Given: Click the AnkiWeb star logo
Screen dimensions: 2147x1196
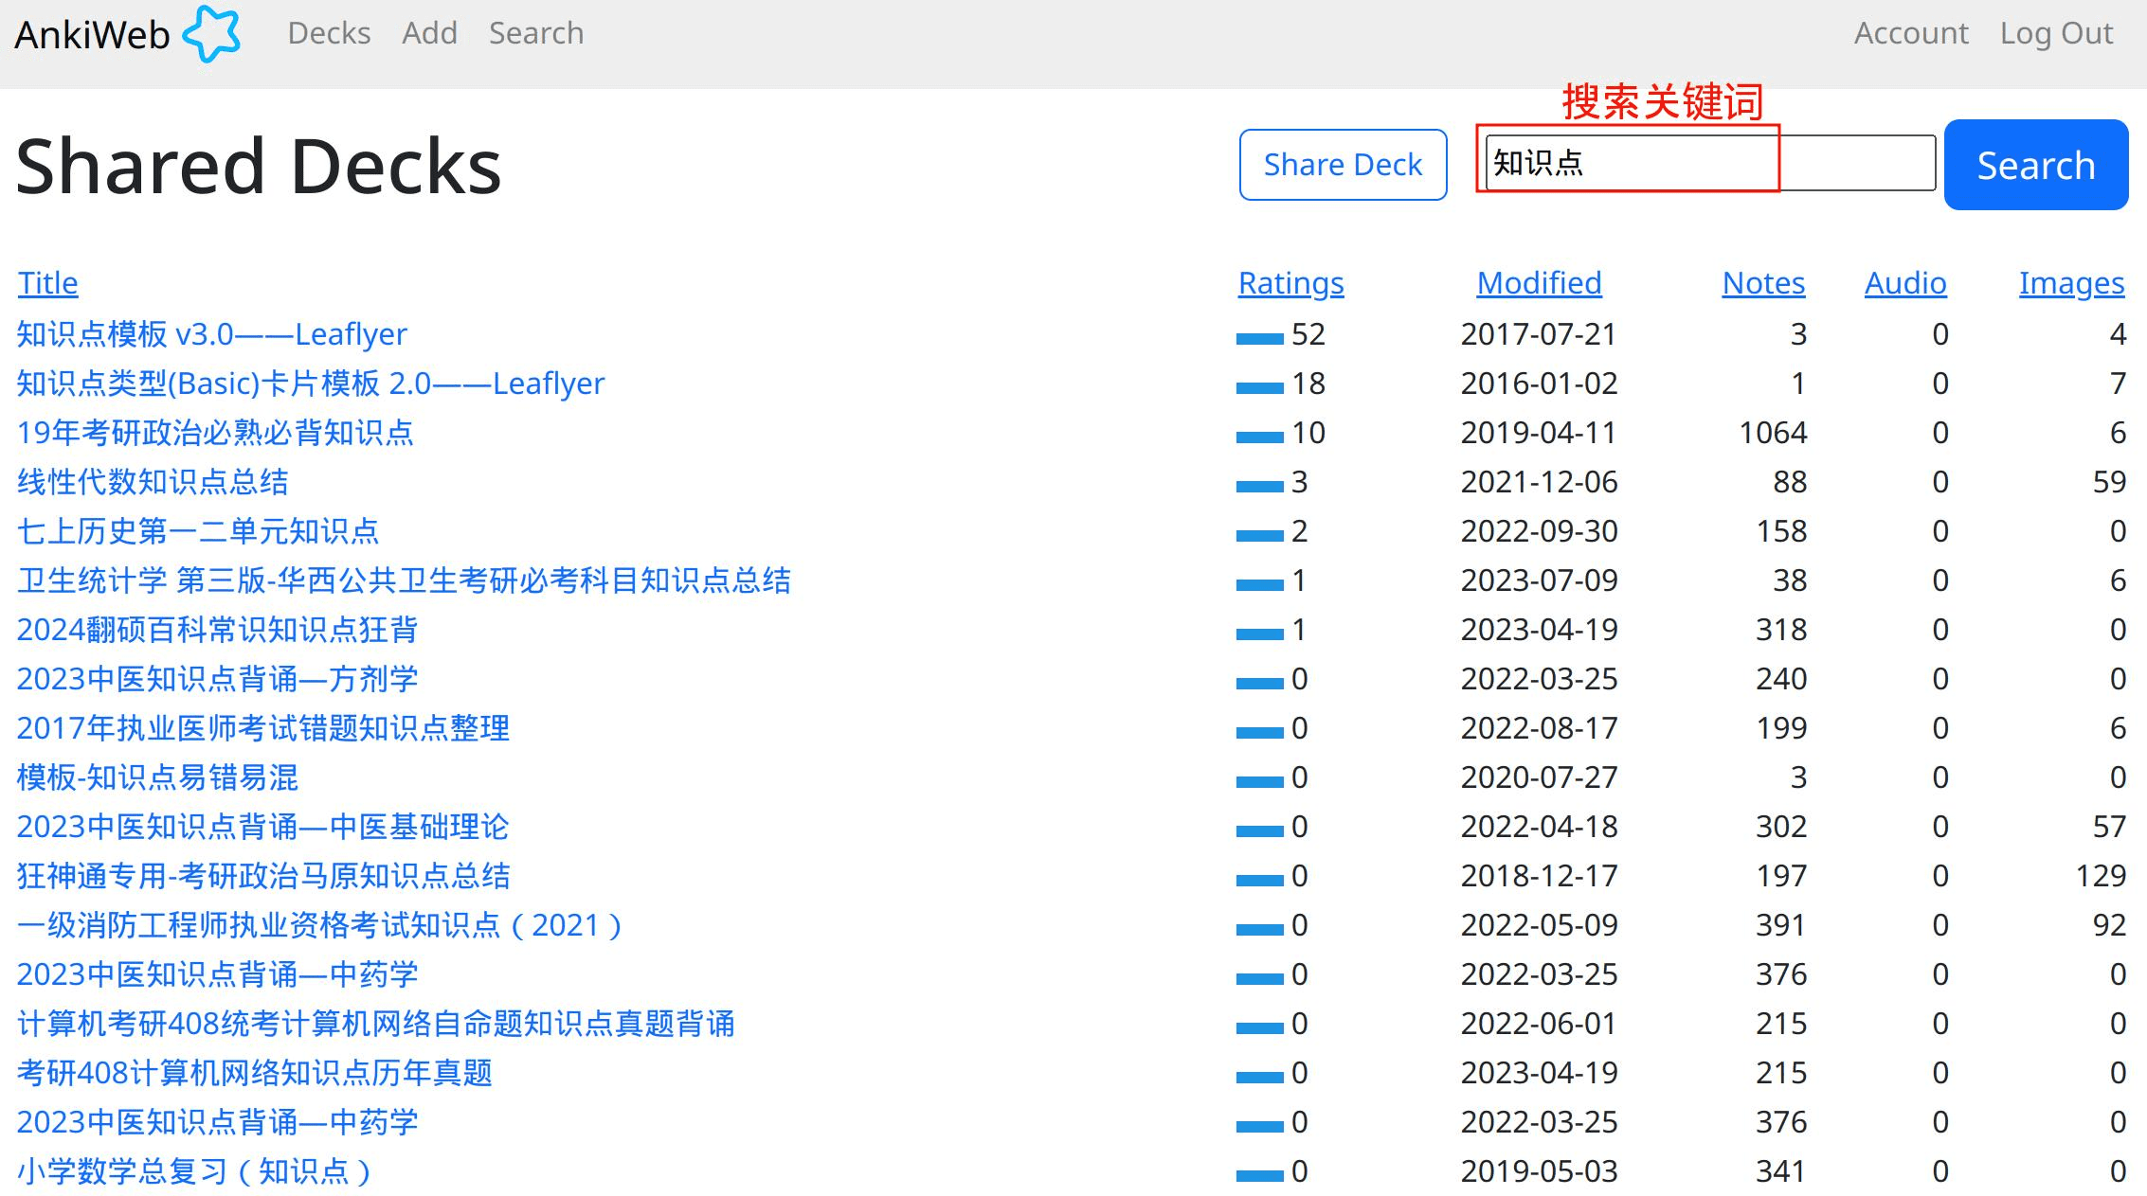Looking at the screenshot, I should 212,33.
